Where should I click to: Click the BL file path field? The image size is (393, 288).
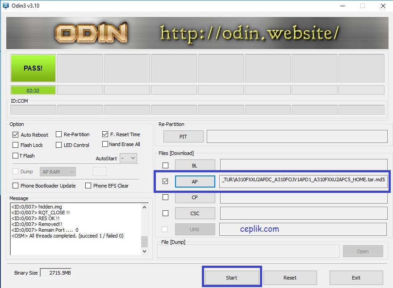click(x=304, y=165)
